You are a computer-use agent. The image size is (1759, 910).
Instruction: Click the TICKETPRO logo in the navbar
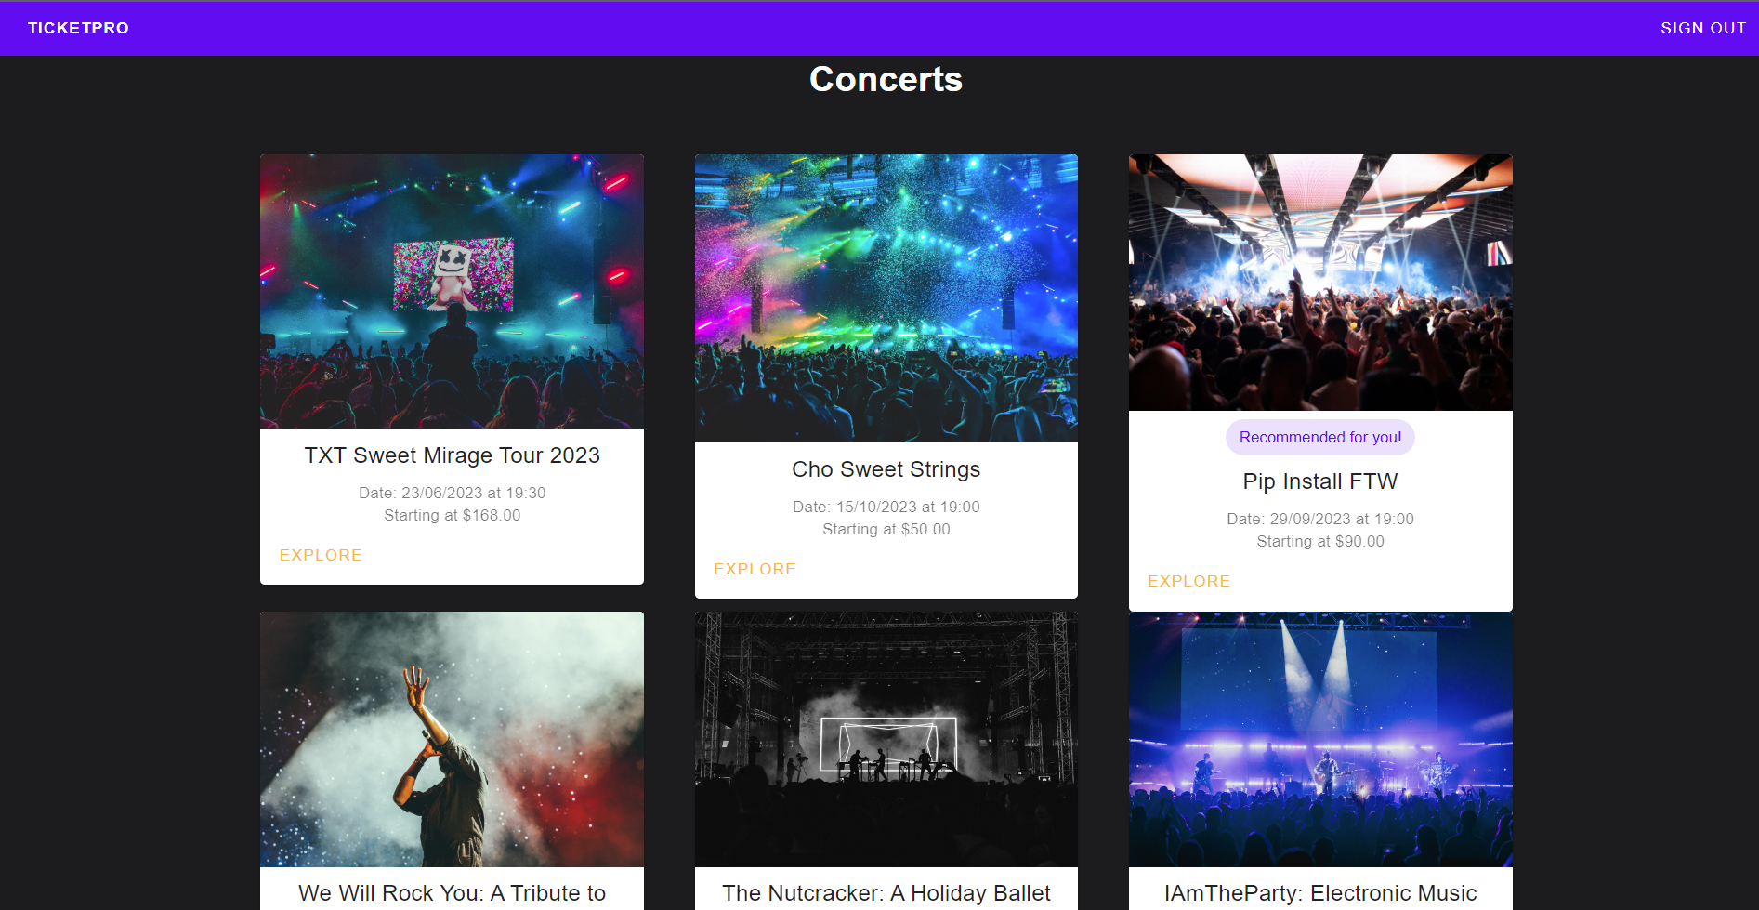(77, 28)
